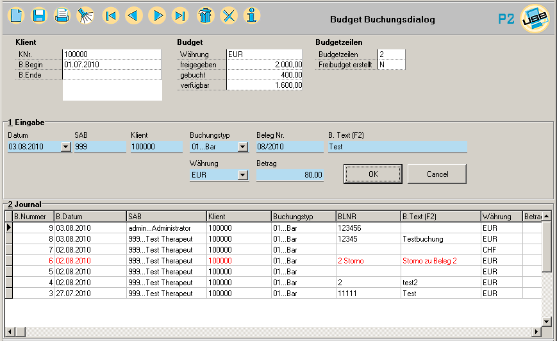Click the trash can delete icon
This screenshot has height=341, width=557.
pos(205,15)
